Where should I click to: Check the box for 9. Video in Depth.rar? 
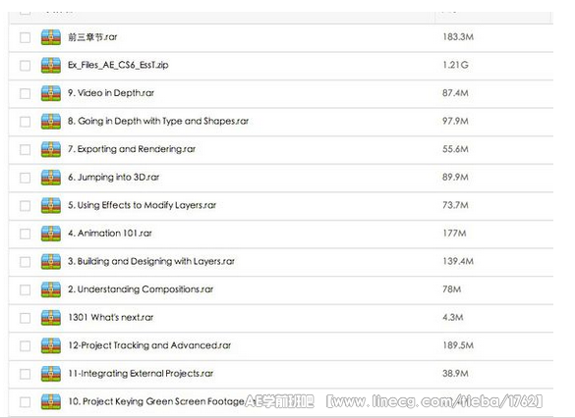(25, 93)
